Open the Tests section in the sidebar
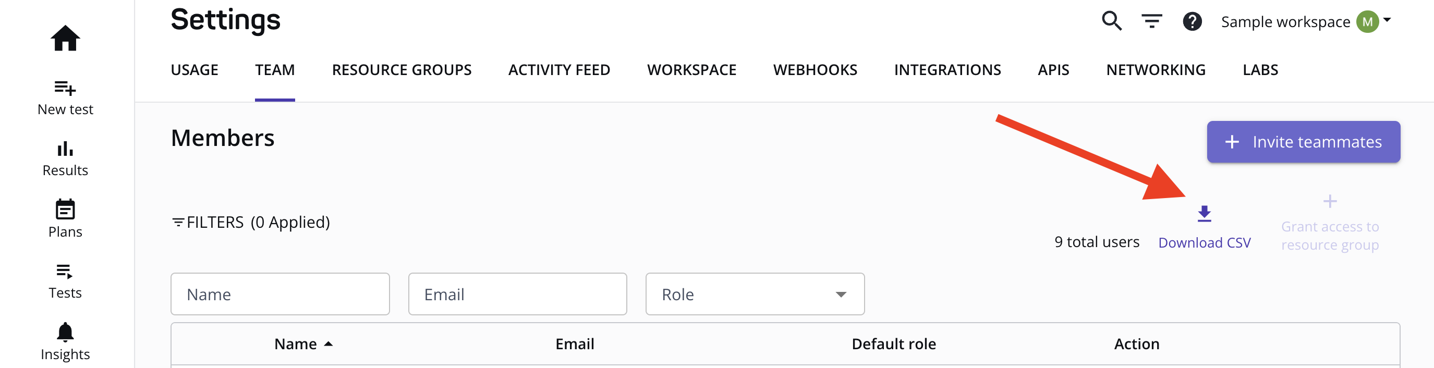 pos(65,272)
